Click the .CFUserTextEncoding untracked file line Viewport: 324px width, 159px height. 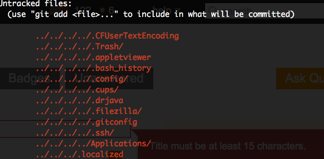[107, 36]
